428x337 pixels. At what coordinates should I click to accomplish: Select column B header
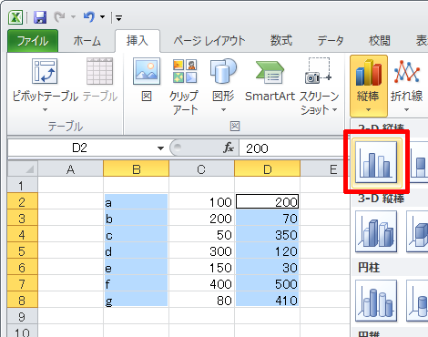[x=136, y=168]
